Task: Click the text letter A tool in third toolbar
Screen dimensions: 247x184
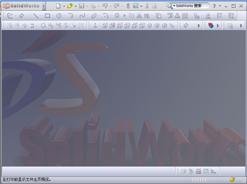Action: click(43, 26)
